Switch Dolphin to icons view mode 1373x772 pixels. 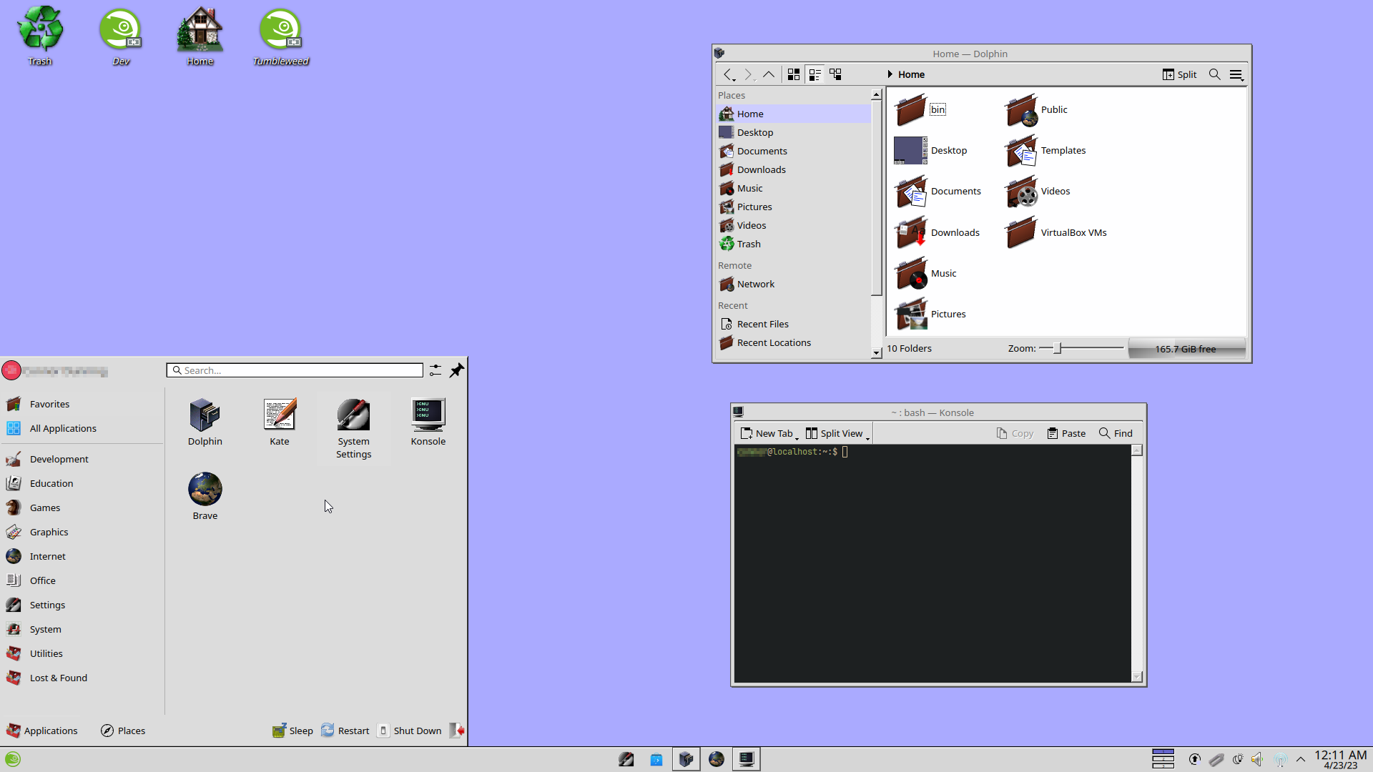coord(793,74)
